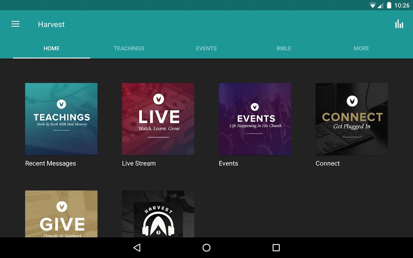Tap the Android home button

[206, 248]
